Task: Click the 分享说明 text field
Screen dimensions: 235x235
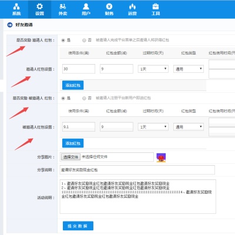Action: 137,170
